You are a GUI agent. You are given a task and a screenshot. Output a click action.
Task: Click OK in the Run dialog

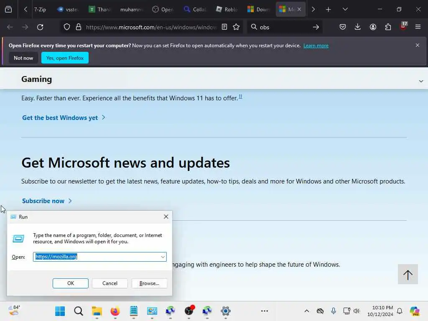[70, 283]
